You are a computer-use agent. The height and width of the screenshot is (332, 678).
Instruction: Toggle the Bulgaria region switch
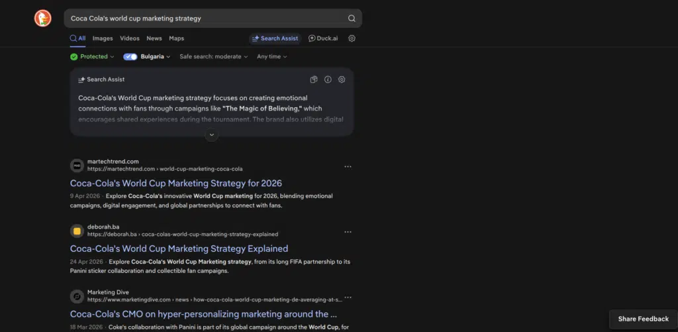point(130,57)
